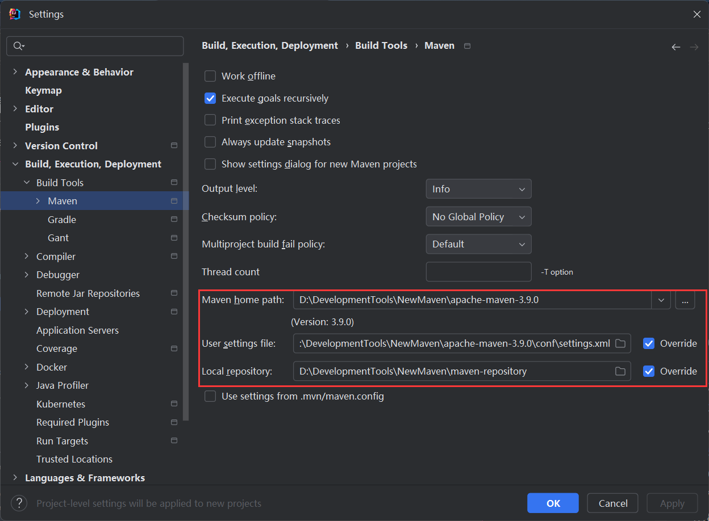Select Gant under Build Tools
Viewport: 709px width, 521px height.
[x=58, y=238]
